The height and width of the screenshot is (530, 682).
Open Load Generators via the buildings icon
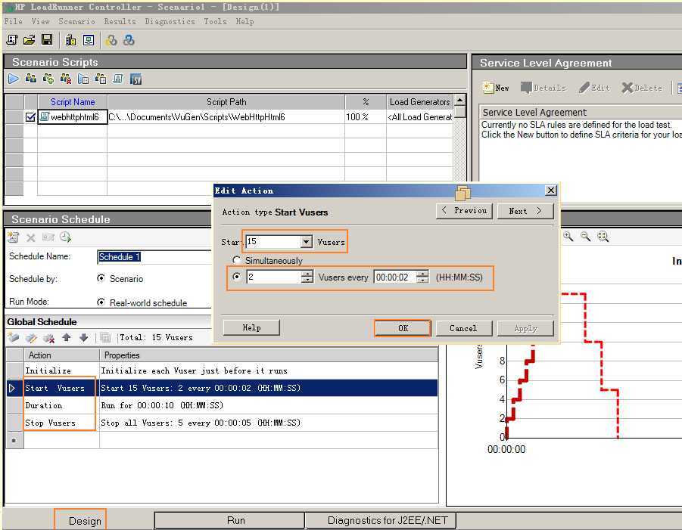tap(70, 40)
